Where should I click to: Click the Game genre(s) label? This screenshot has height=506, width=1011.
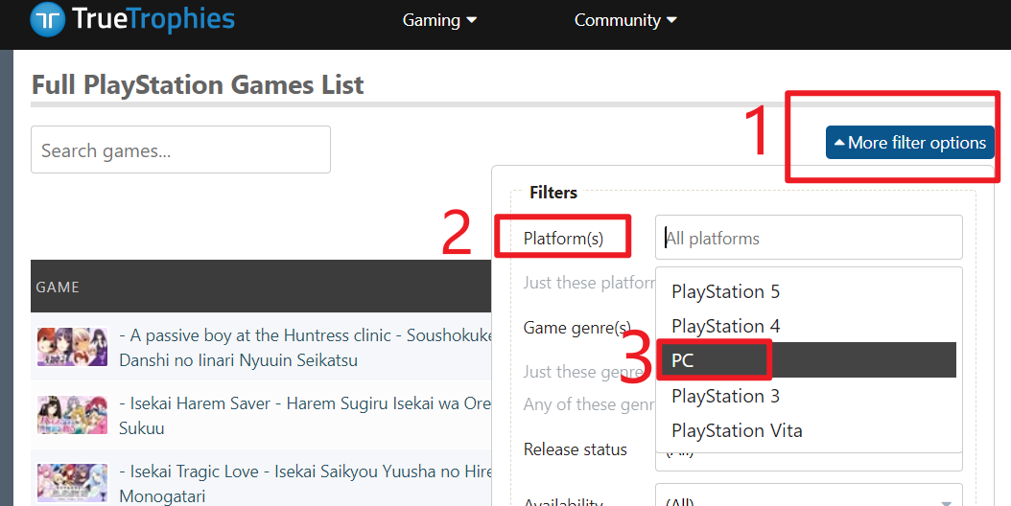(577, 328)
